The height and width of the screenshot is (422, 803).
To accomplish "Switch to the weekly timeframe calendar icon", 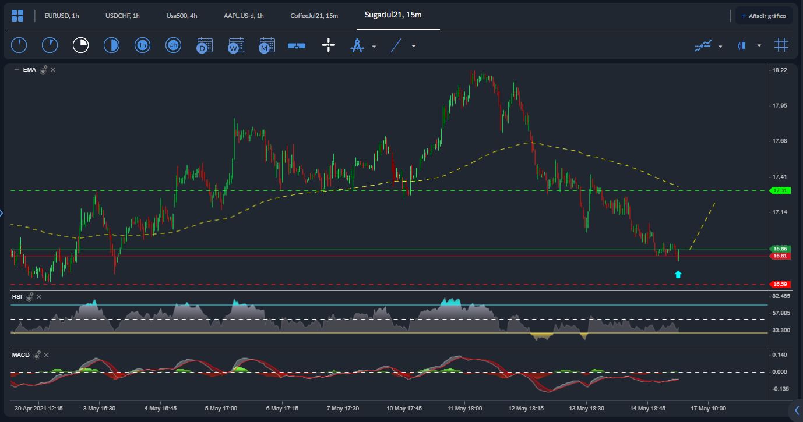I will pos(236,45).
